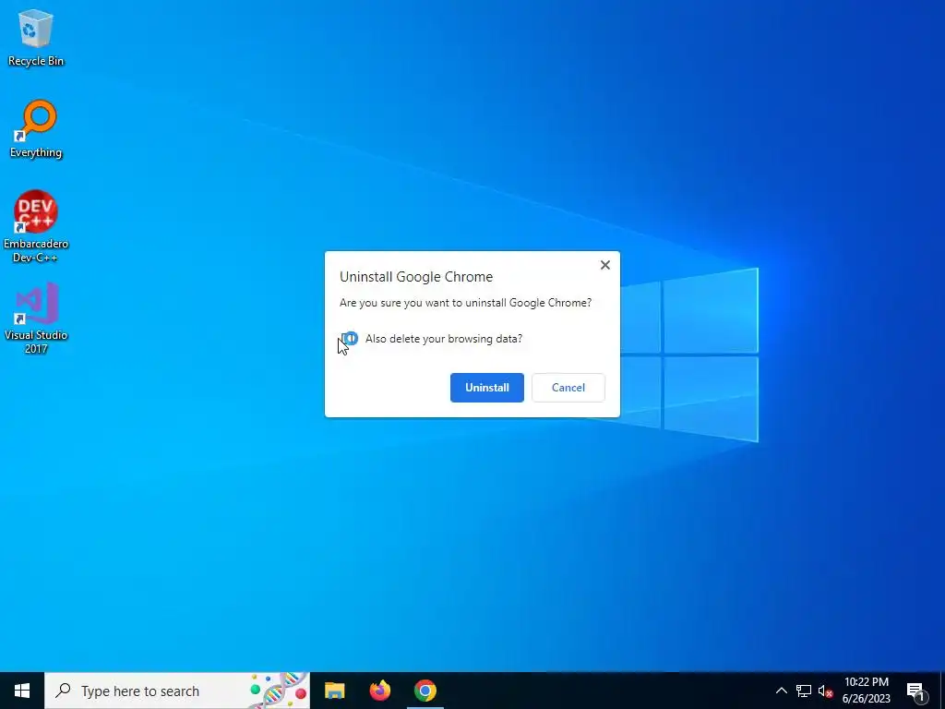Viewport: 945px width, 709px height.
Task: Select the Visual Studio 2017 desktop shortcut
Action: [x=36, y=318]
